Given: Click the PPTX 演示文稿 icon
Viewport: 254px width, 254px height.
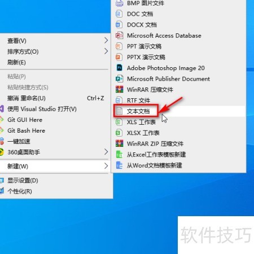Looking at the screenshot, I should (119, 57).
